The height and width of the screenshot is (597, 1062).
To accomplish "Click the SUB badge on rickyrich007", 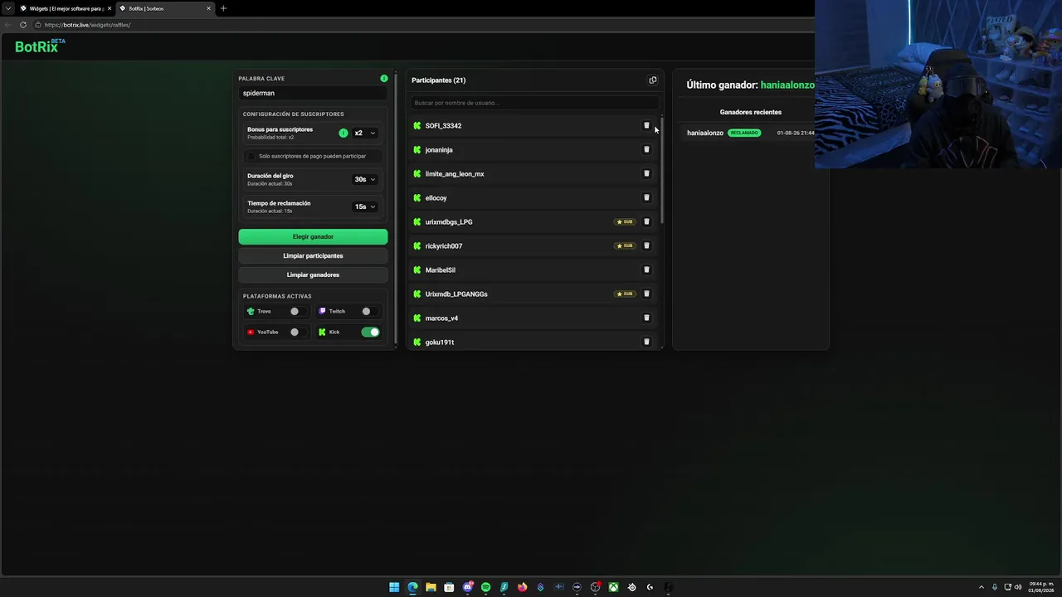I will (x=625, y=246).
